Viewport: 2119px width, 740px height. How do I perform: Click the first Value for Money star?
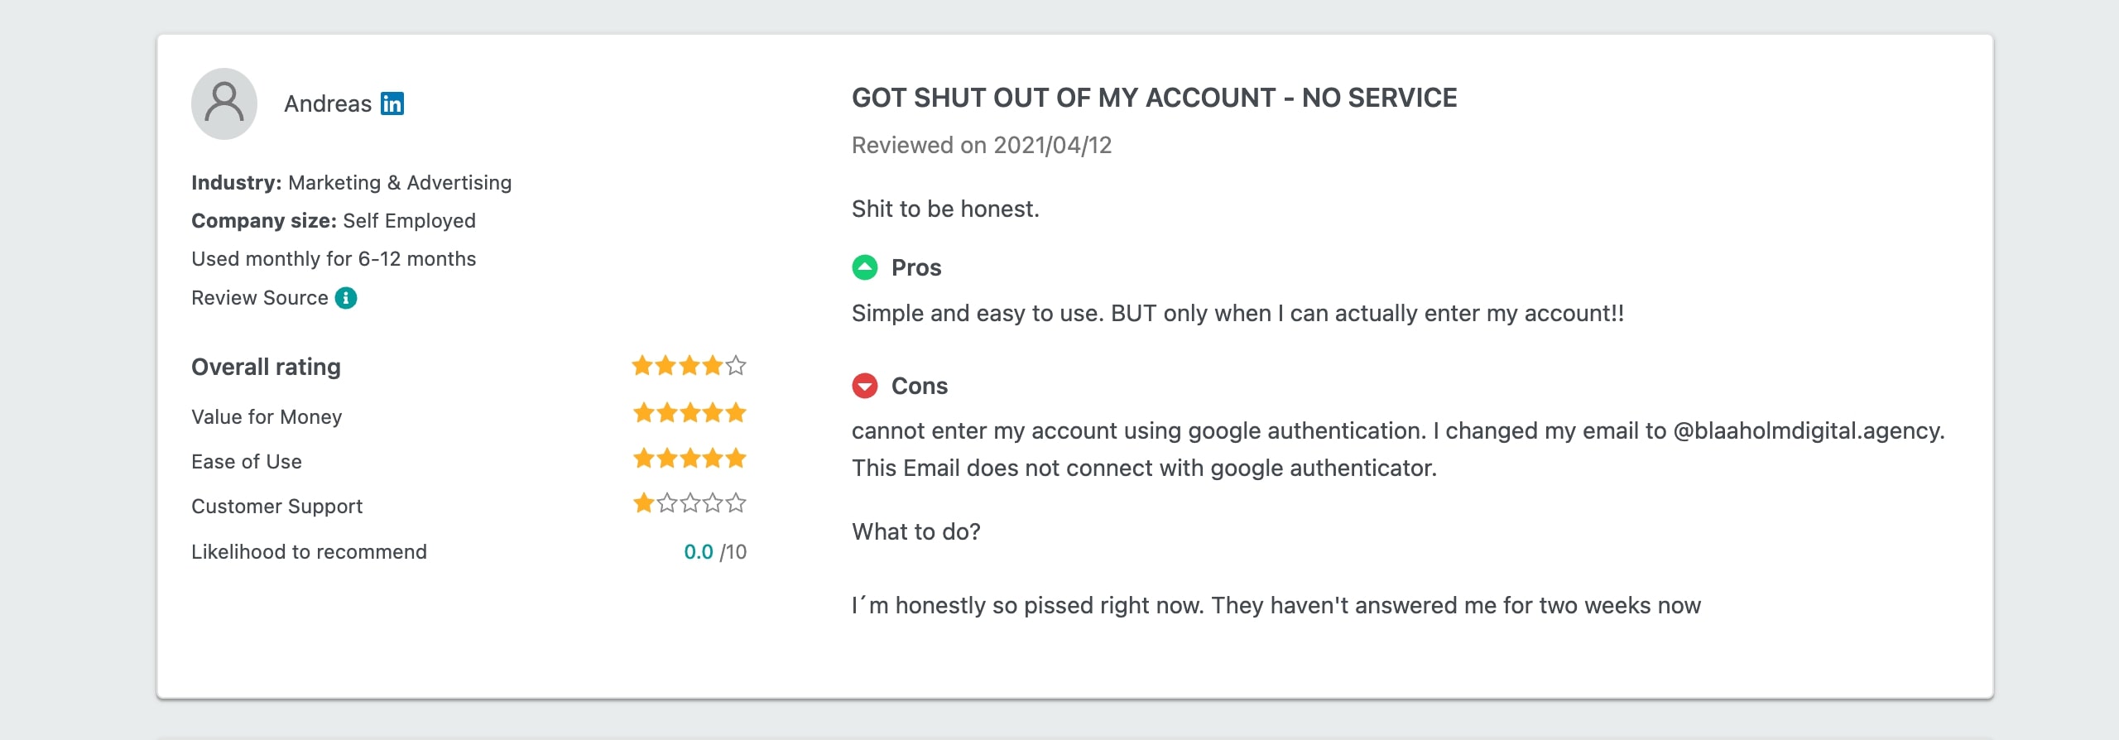coord(641,411)
